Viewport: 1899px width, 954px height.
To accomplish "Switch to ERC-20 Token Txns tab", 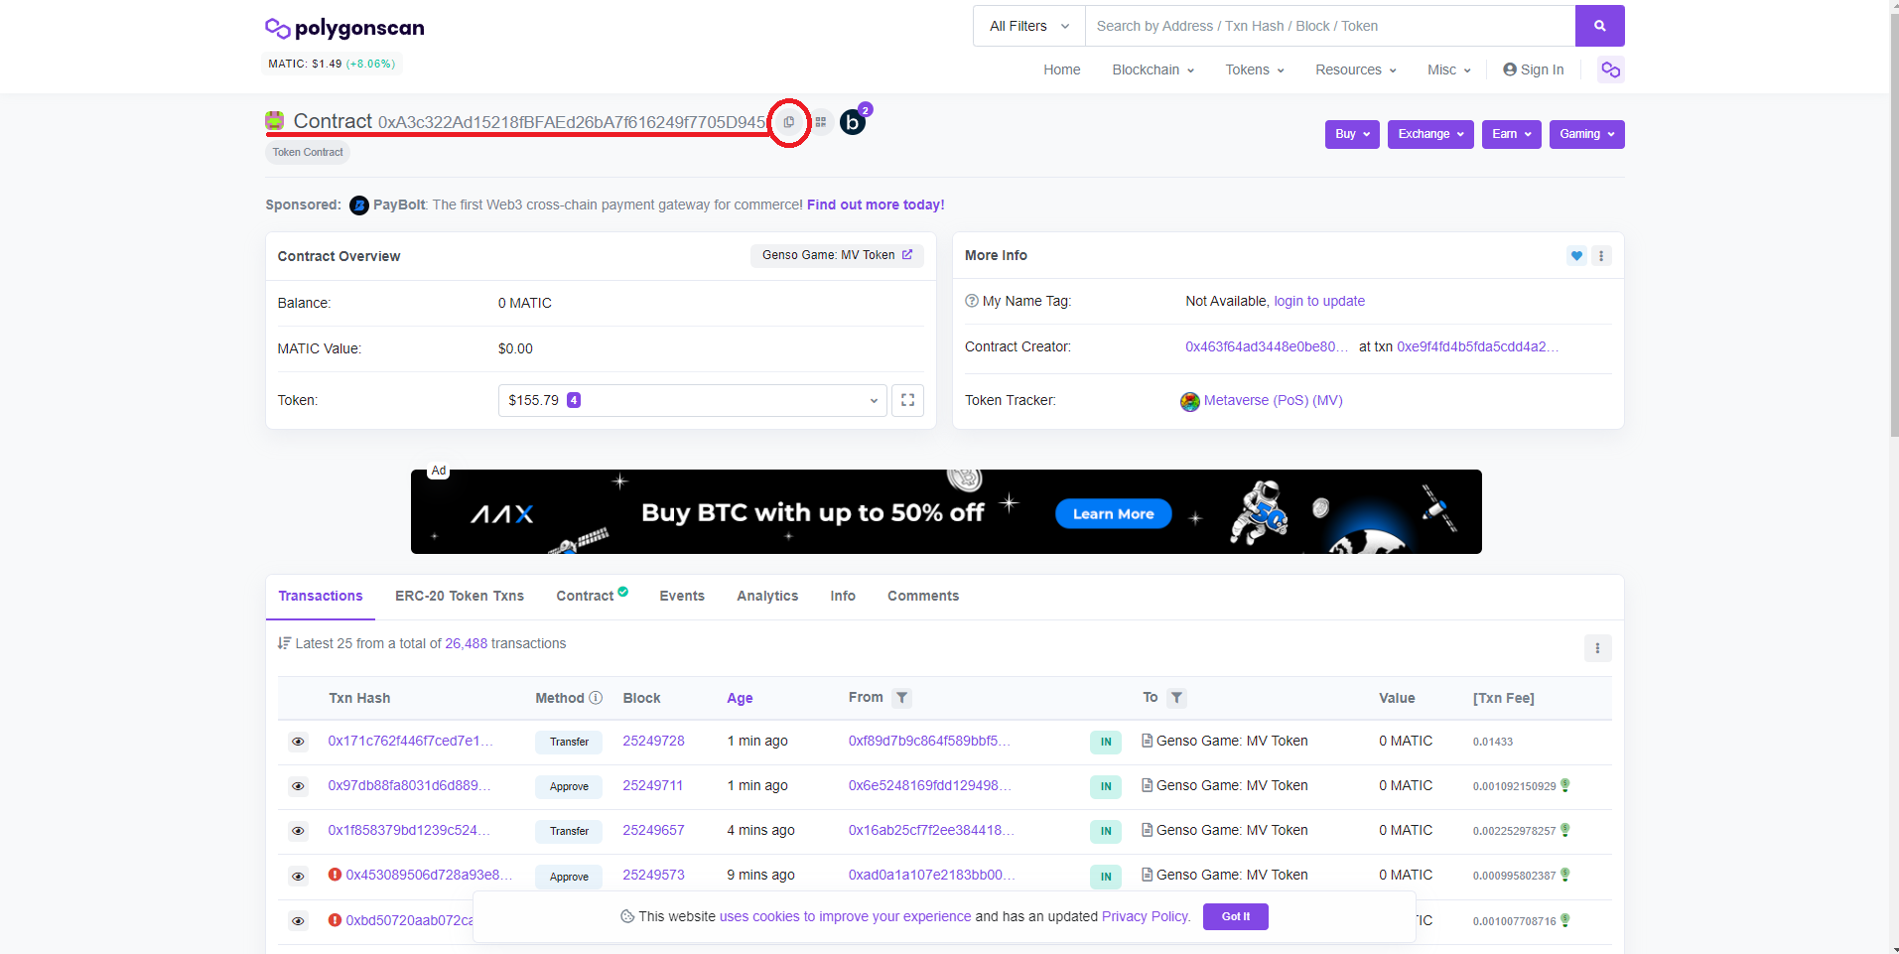I will tap(460, 596).
